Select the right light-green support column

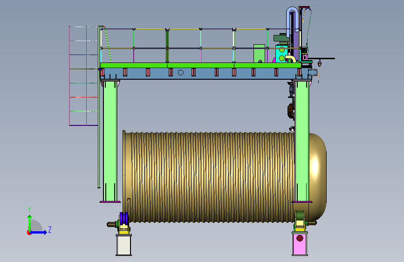point(301,141)
